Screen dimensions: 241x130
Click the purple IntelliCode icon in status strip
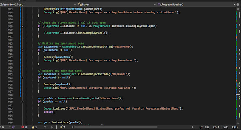coord(13,127)
